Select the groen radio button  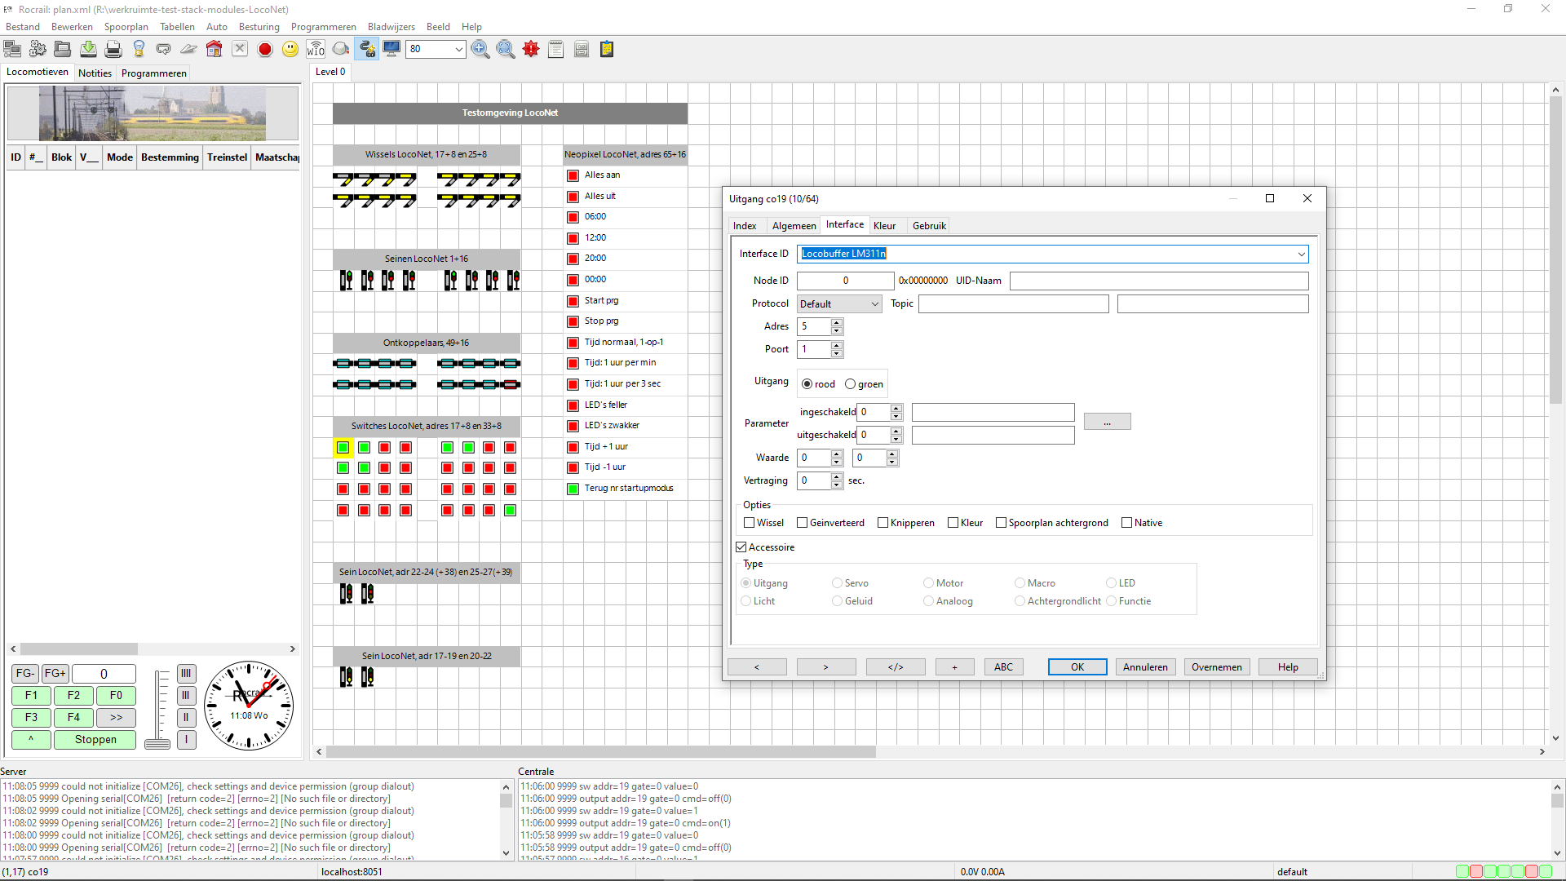click(850, 384)
